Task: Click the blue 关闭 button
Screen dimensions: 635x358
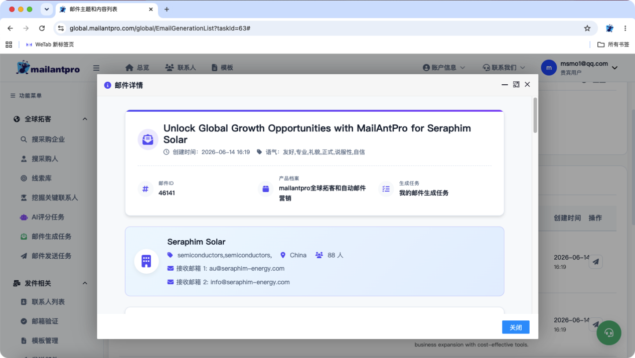Action: [x=516, y=327]
